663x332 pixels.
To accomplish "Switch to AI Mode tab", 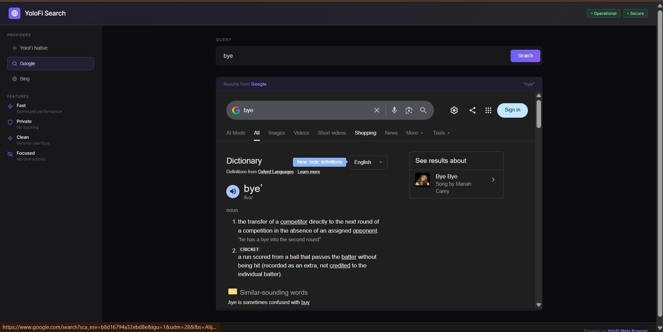I will [236, 133].
